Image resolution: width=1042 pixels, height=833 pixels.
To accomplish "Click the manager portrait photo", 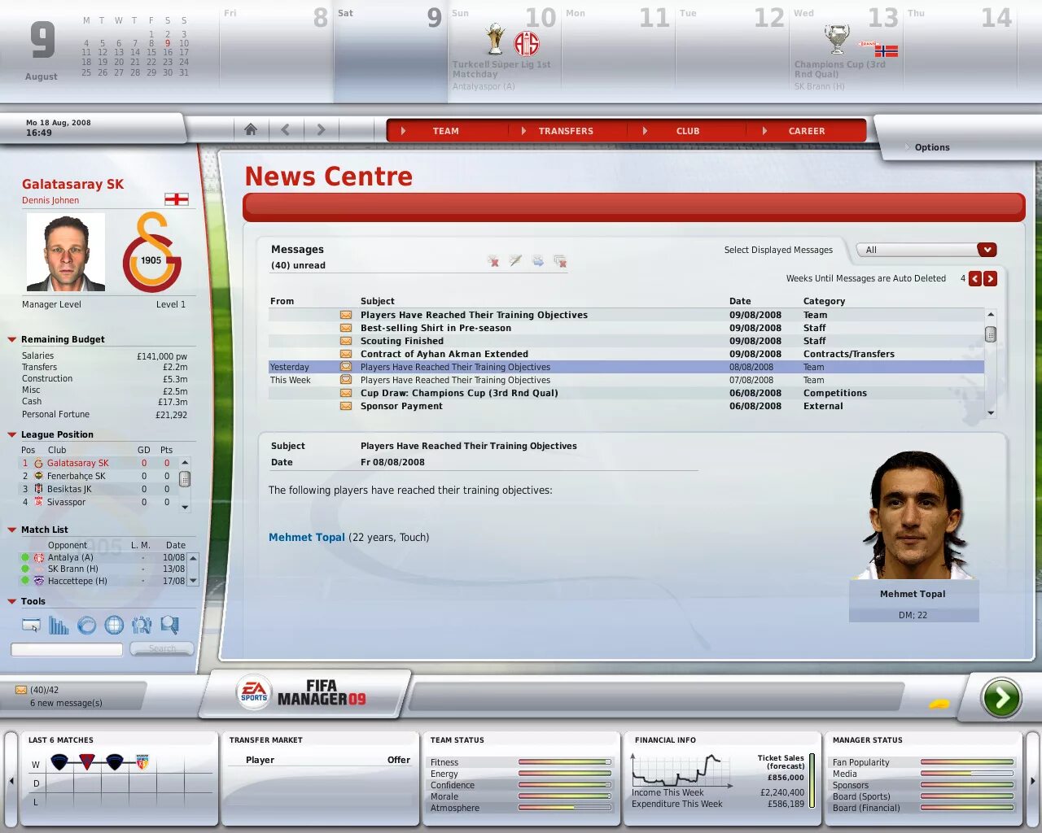I will (x=66, y=252).
